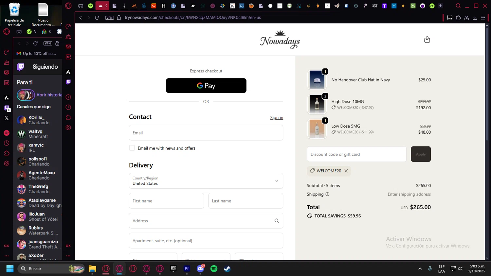Image resolution: width=491 pixels, height=276 pixels.
Task: Open GX Cleaner broom icon in front sidebar
Action: pos(68,37)
